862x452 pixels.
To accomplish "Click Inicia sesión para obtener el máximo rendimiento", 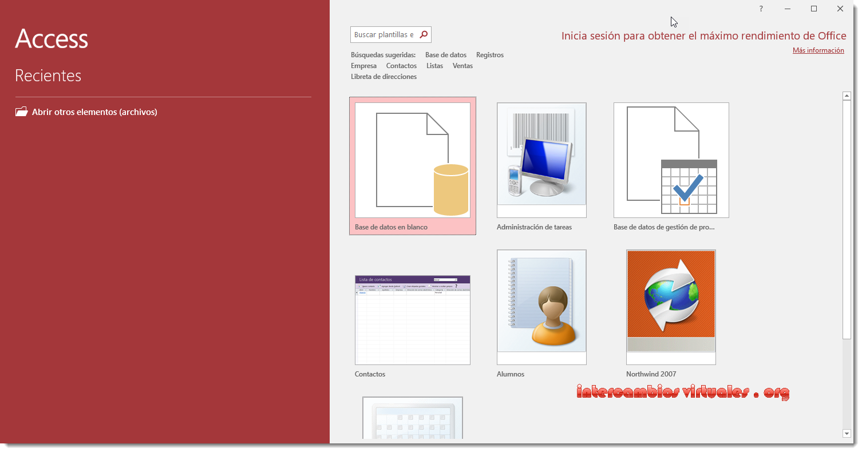I will pyautogui.click(x=704, y=36).
